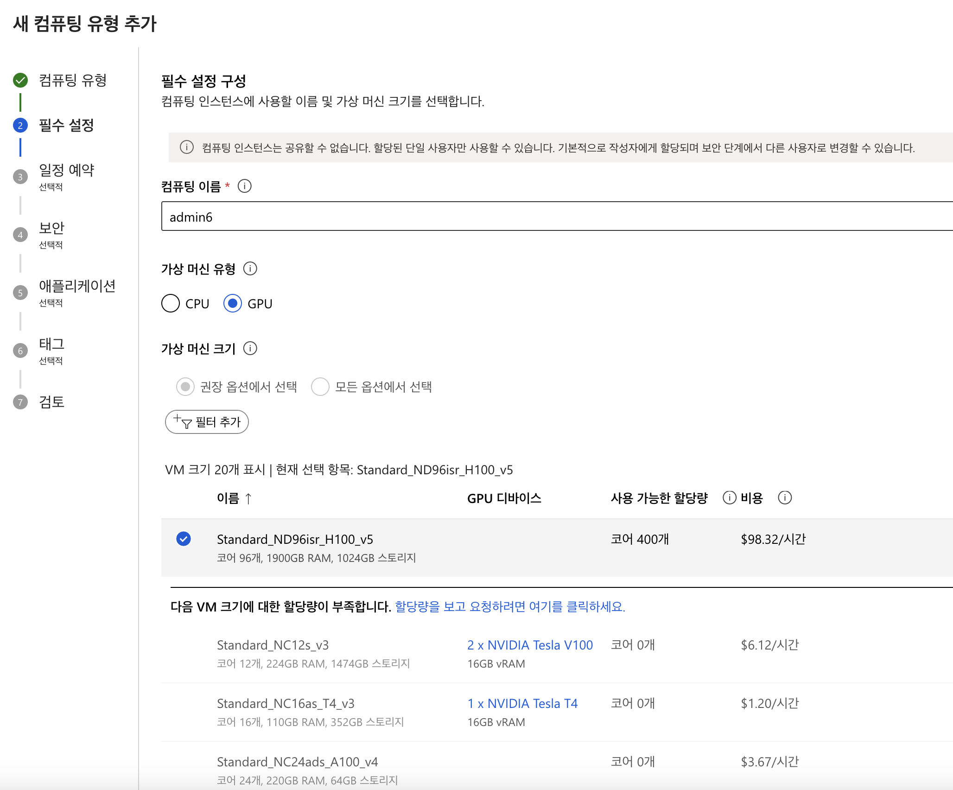Select the GPU radio button
This screenshot has width=953, height=790.
[x=233, y=304]
